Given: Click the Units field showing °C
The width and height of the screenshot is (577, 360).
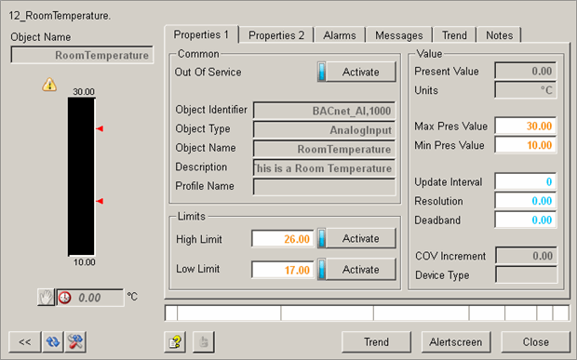Looking at the screenshot, I should (526, 89).
